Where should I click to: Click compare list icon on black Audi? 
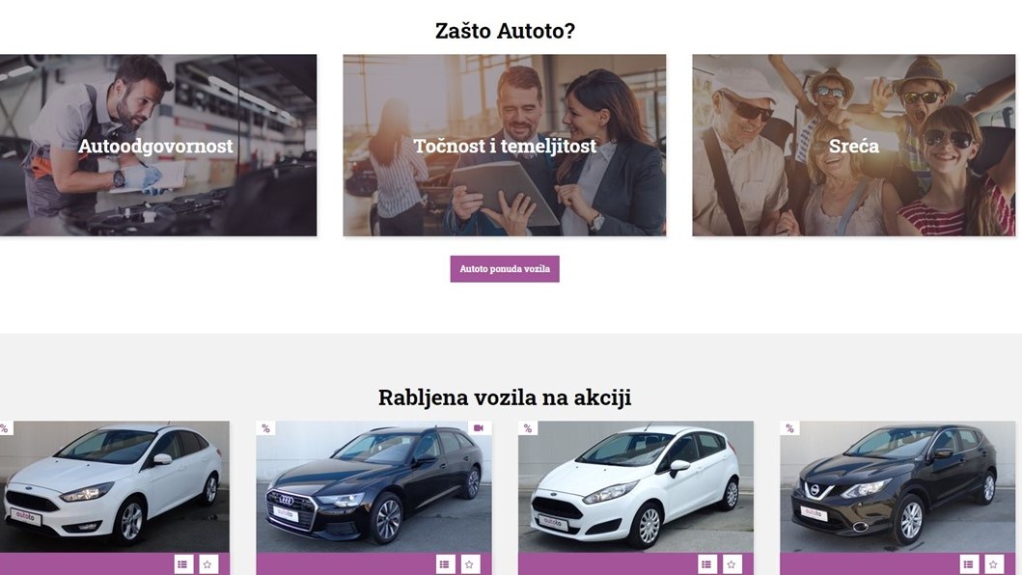[445, 564]
